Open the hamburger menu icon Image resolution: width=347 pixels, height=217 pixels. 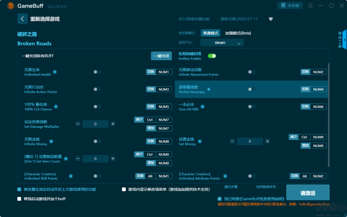click(311, 5)
